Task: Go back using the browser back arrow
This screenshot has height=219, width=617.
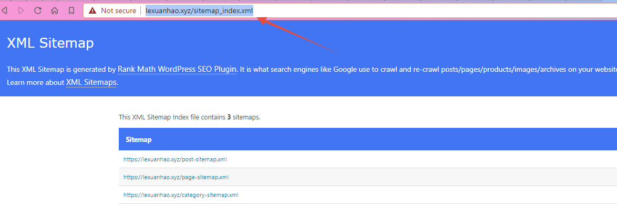Action: click(x=4, y=10)
